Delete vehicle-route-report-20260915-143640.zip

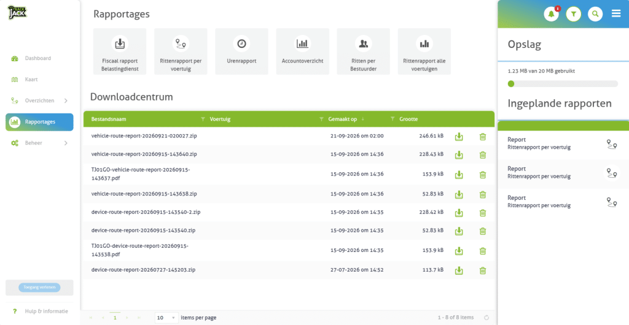pos(483,155)
